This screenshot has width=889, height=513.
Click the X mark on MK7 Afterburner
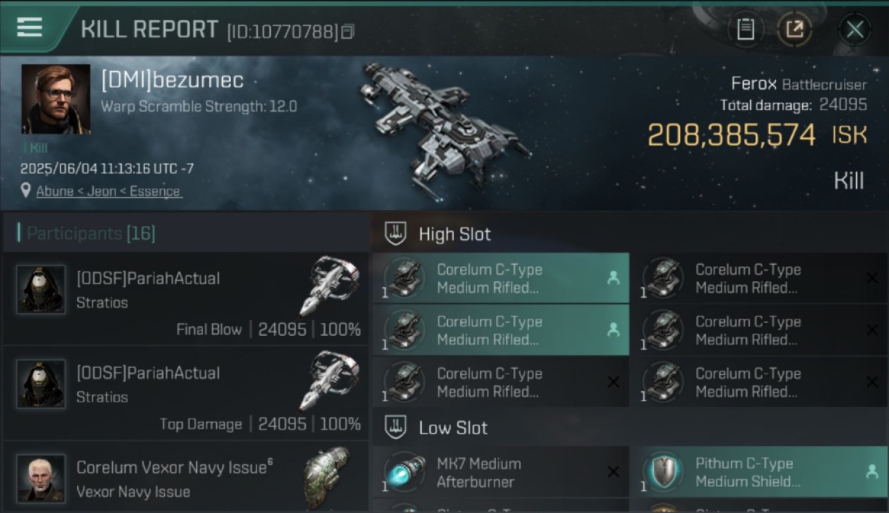(x=613, y=472)
